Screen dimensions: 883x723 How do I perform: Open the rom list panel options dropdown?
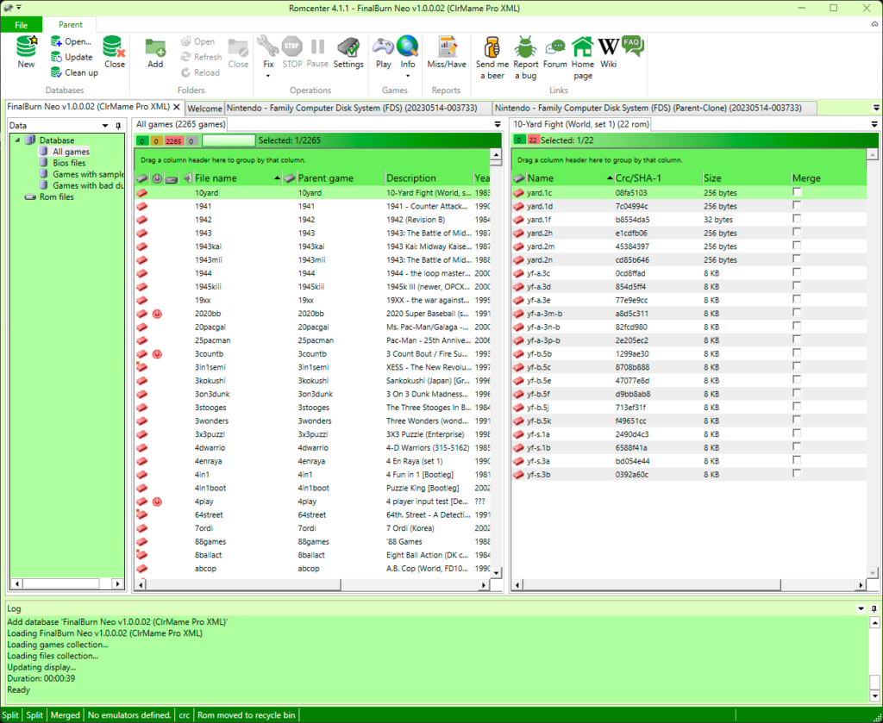(874, 124)
